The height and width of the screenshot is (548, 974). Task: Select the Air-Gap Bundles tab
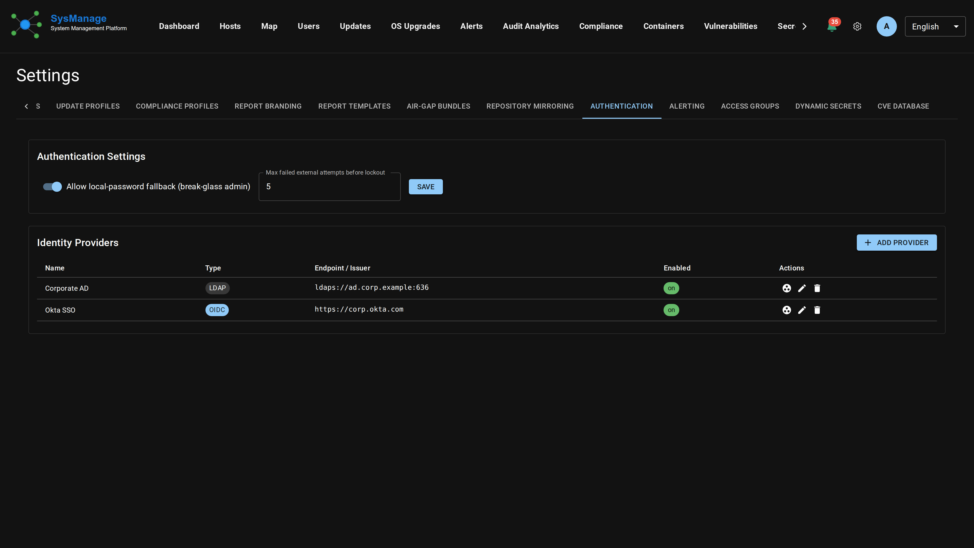tap(438, 106)
